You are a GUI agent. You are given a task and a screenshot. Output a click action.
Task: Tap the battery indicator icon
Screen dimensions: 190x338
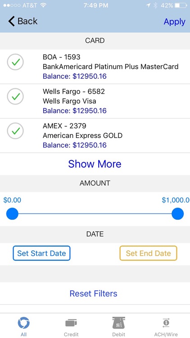click(181, 5)
